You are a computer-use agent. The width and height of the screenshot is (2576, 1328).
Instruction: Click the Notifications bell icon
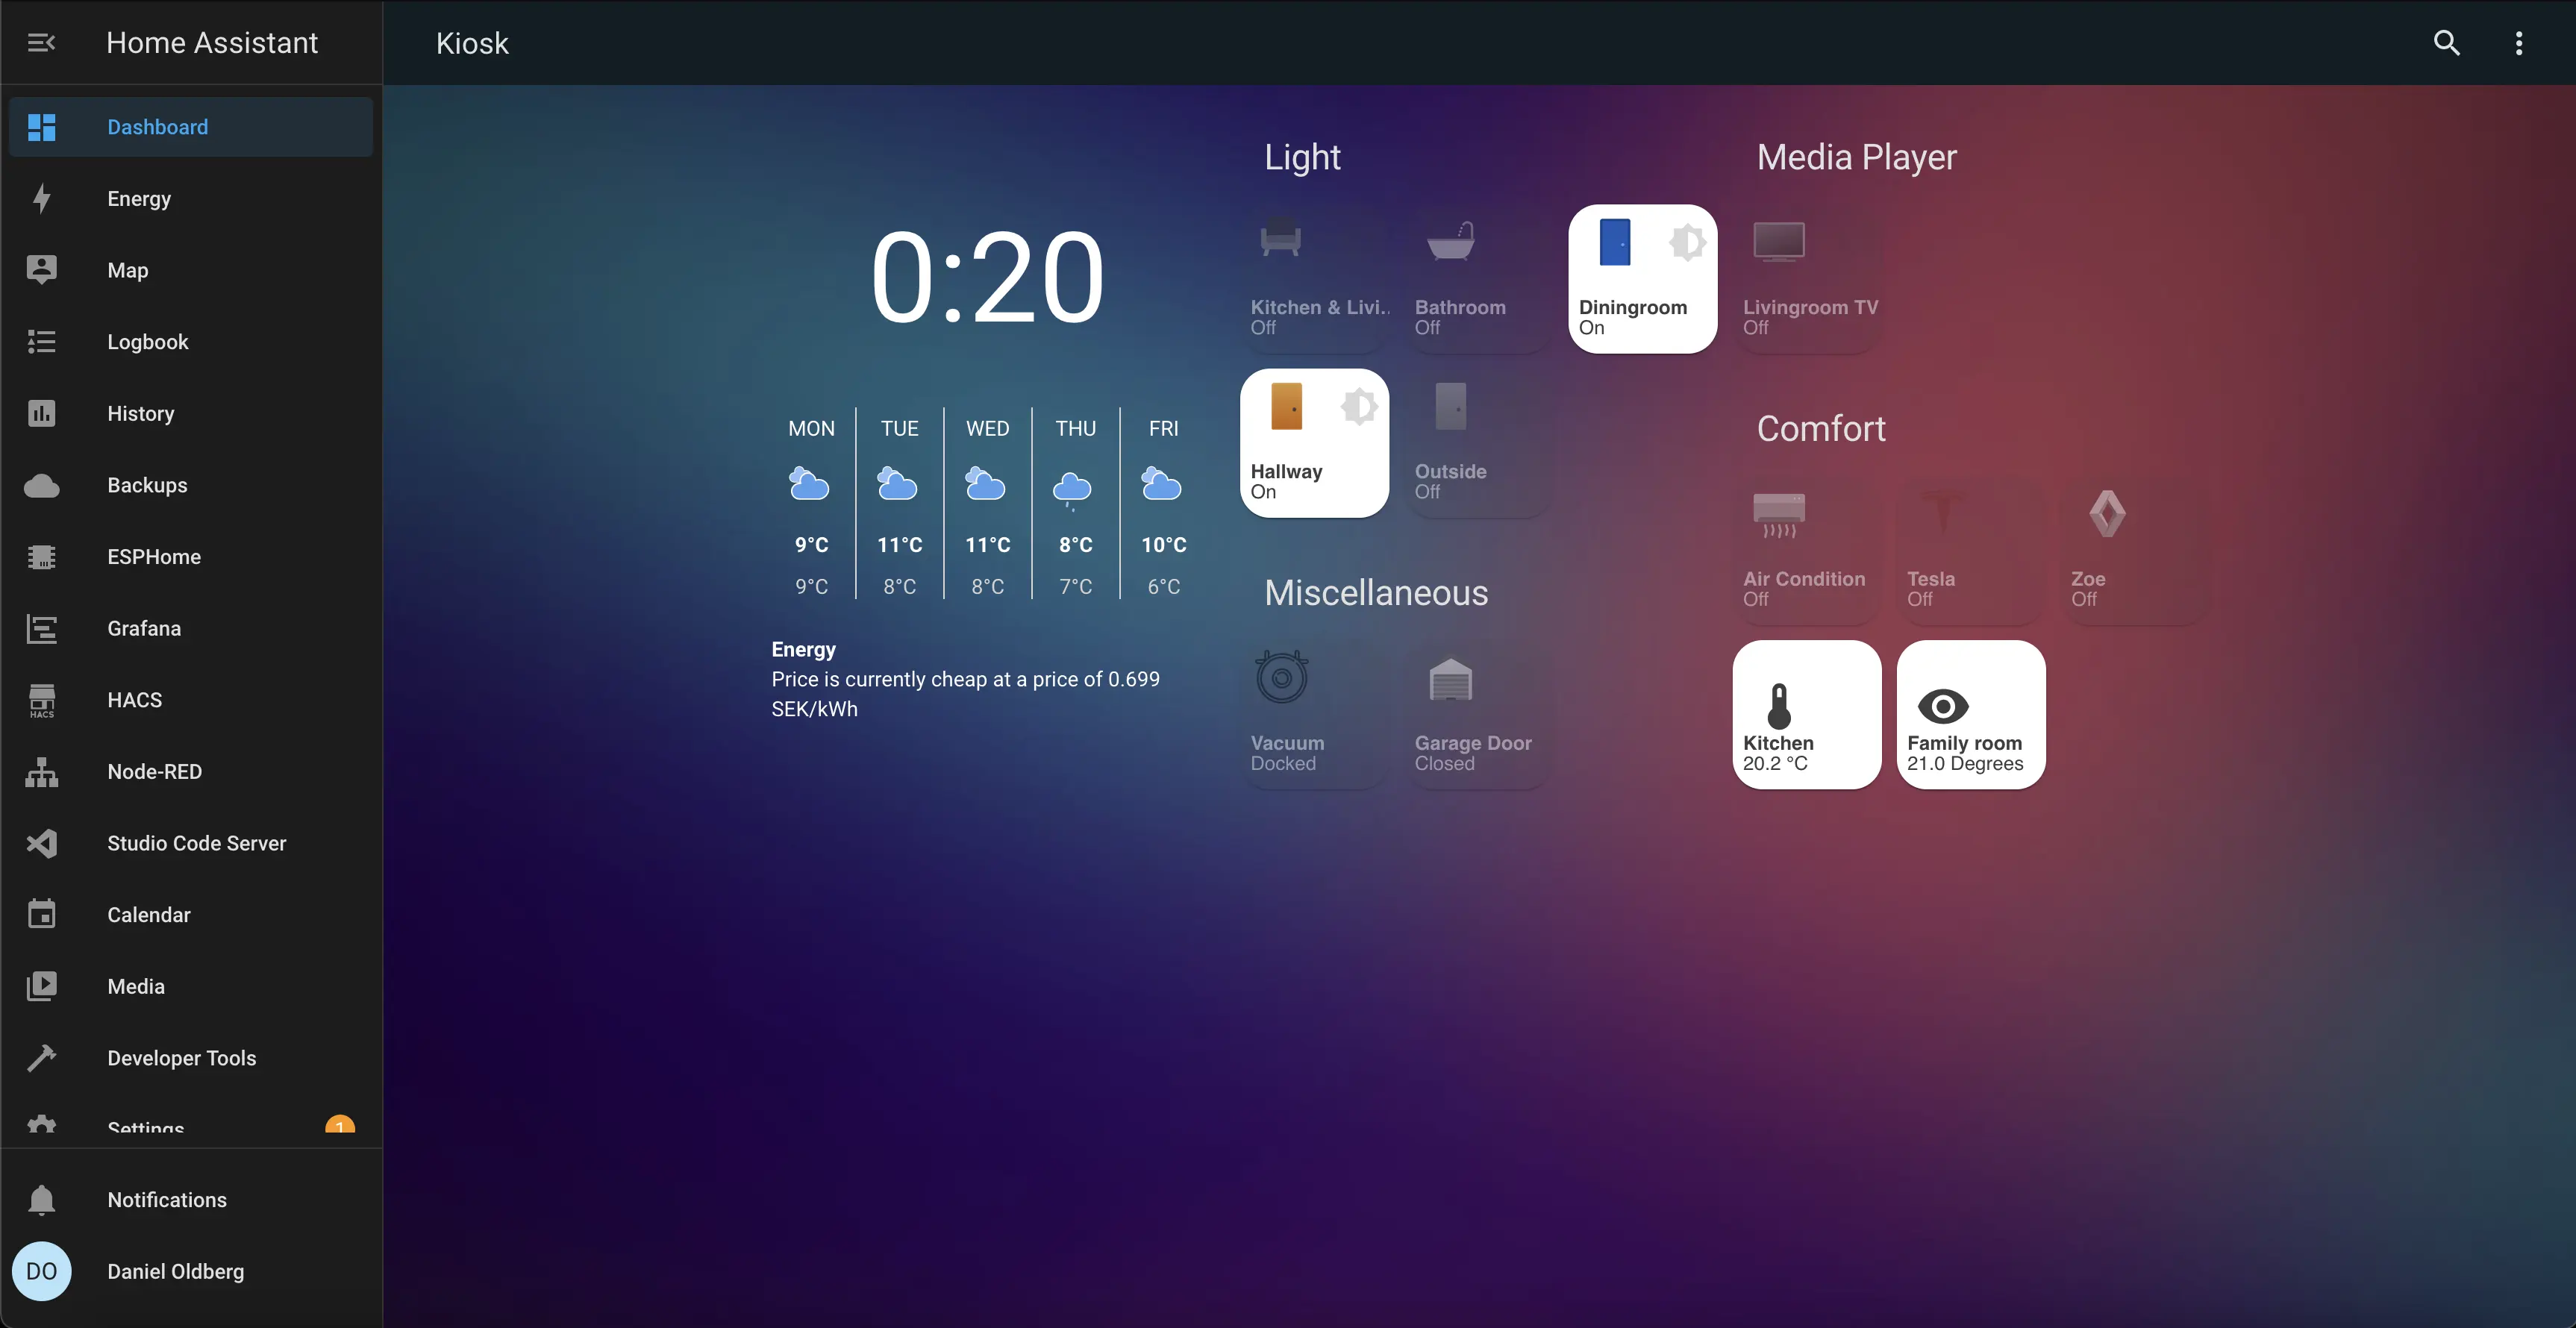43,1199
